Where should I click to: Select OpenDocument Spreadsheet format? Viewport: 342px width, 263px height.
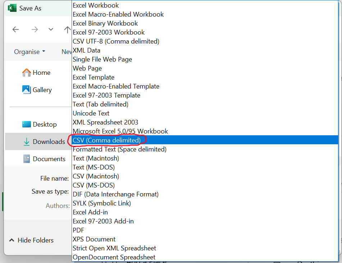pyautogui.click(x=114, y=257)
